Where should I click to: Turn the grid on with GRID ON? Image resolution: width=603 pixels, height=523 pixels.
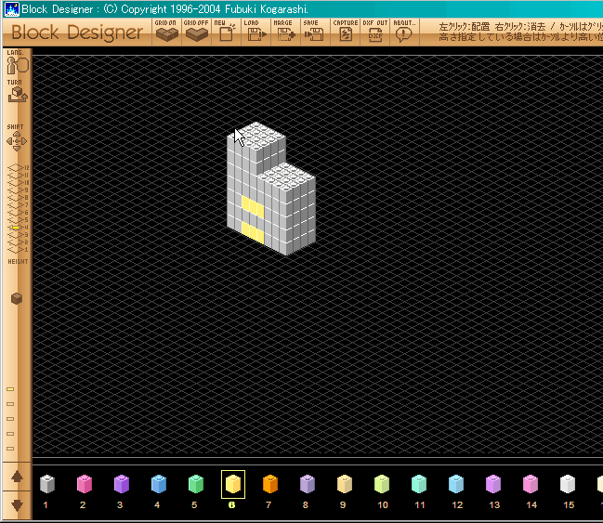(166, 32)
